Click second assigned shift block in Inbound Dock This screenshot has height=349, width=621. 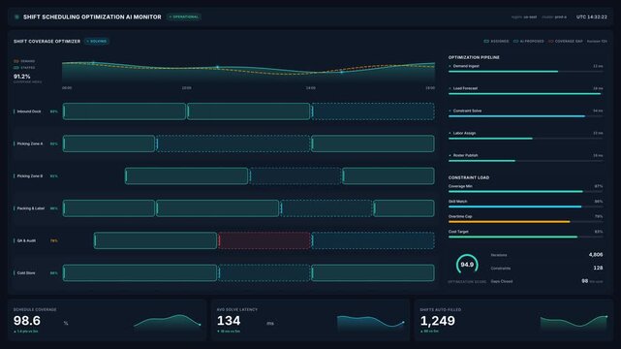pos(248,111)
